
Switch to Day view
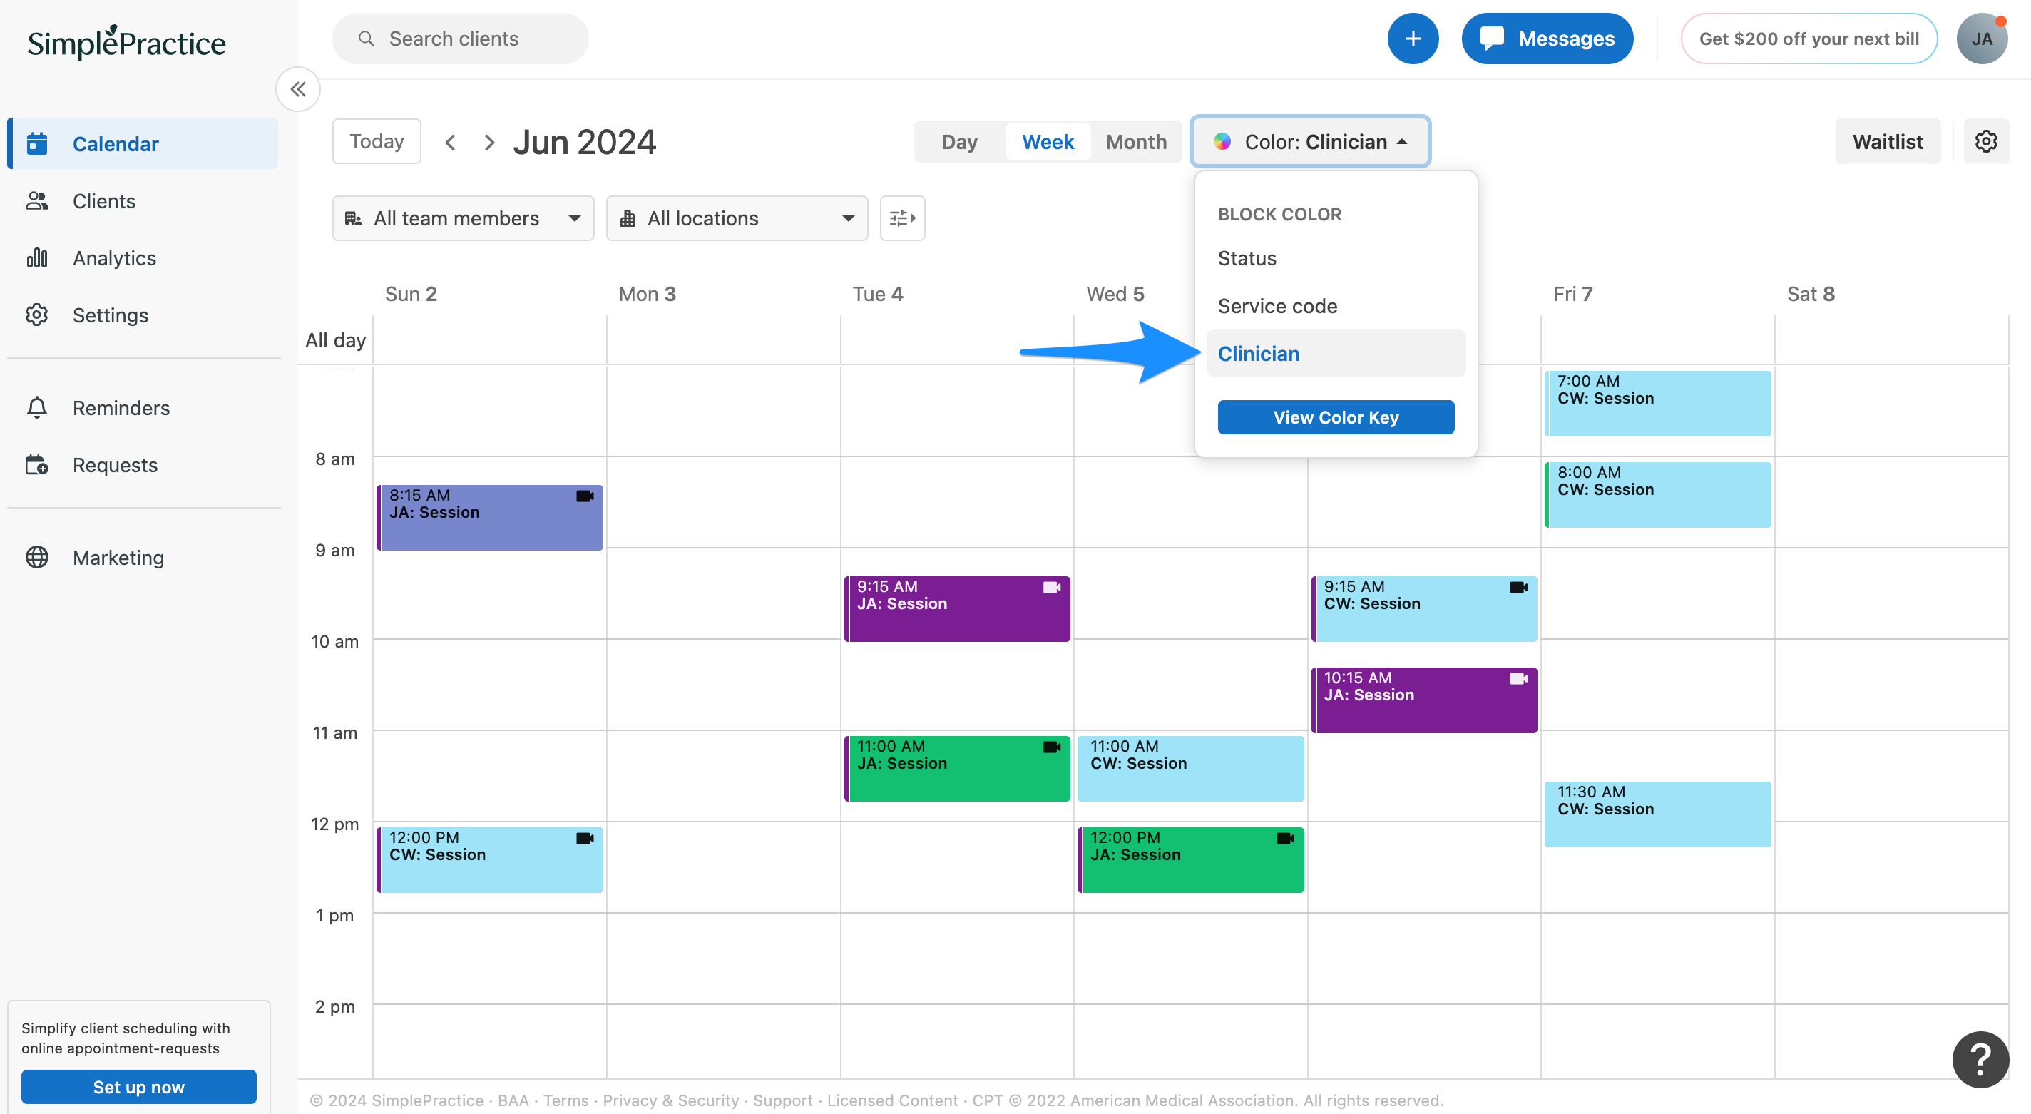958,142
